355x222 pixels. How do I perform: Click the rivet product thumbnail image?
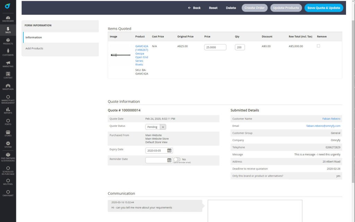point(120,55)
